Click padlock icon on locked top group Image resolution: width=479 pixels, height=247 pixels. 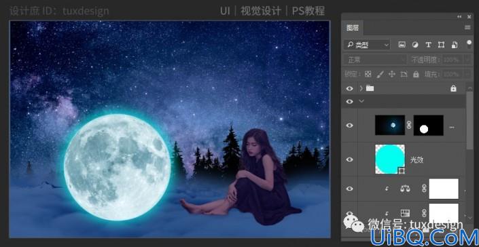coord(453,88)
